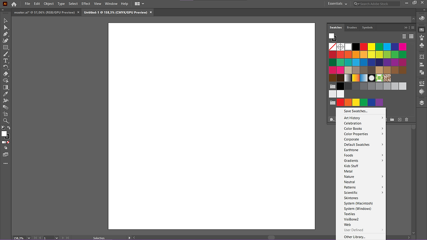The height and width of the screenshot is (240, 427).
Task: Click the Swap Fill and Stroke arrow
Action: [9, 128]
